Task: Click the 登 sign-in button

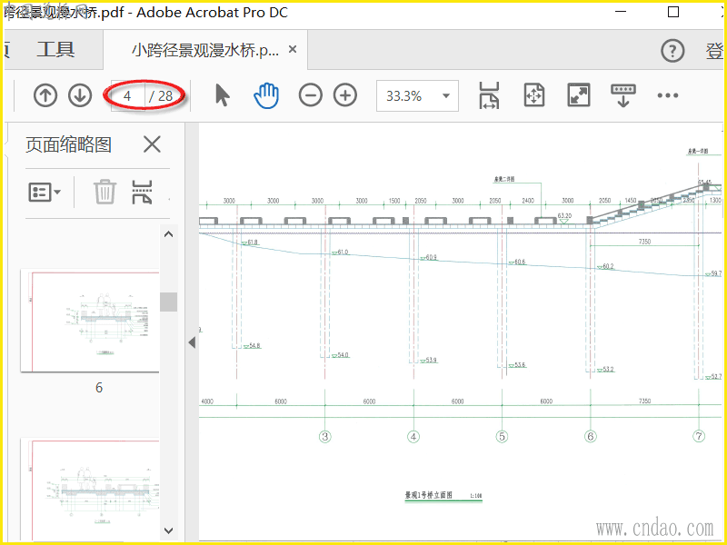Action: [714, 51]
